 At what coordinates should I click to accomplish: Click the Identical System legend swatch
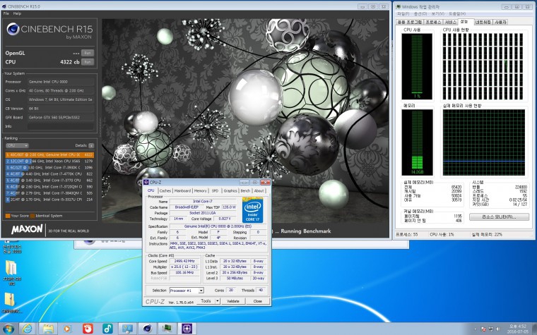[x=33, y=216]
